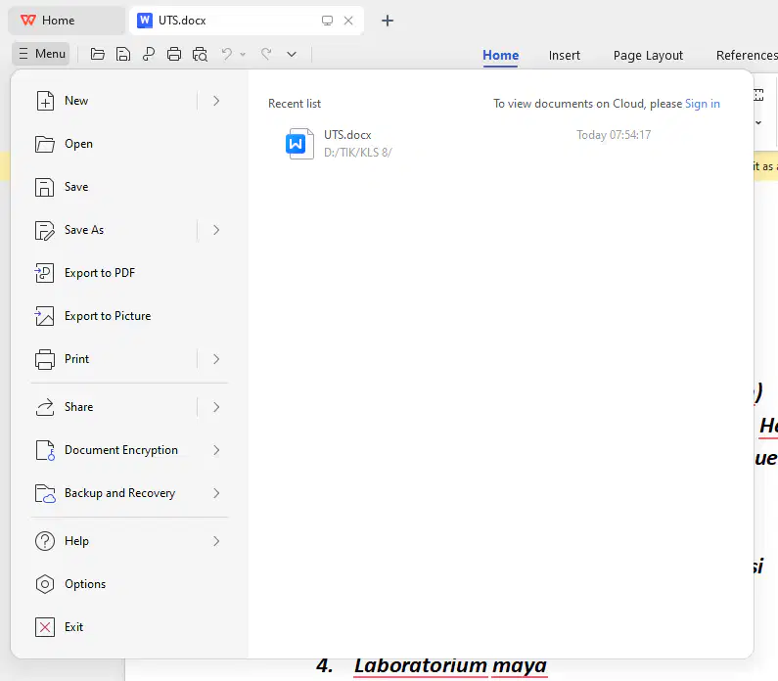Choose Export to Picture menu item
Image resolution: width=778 pixels, height=681 pixels.
(129, 316)
